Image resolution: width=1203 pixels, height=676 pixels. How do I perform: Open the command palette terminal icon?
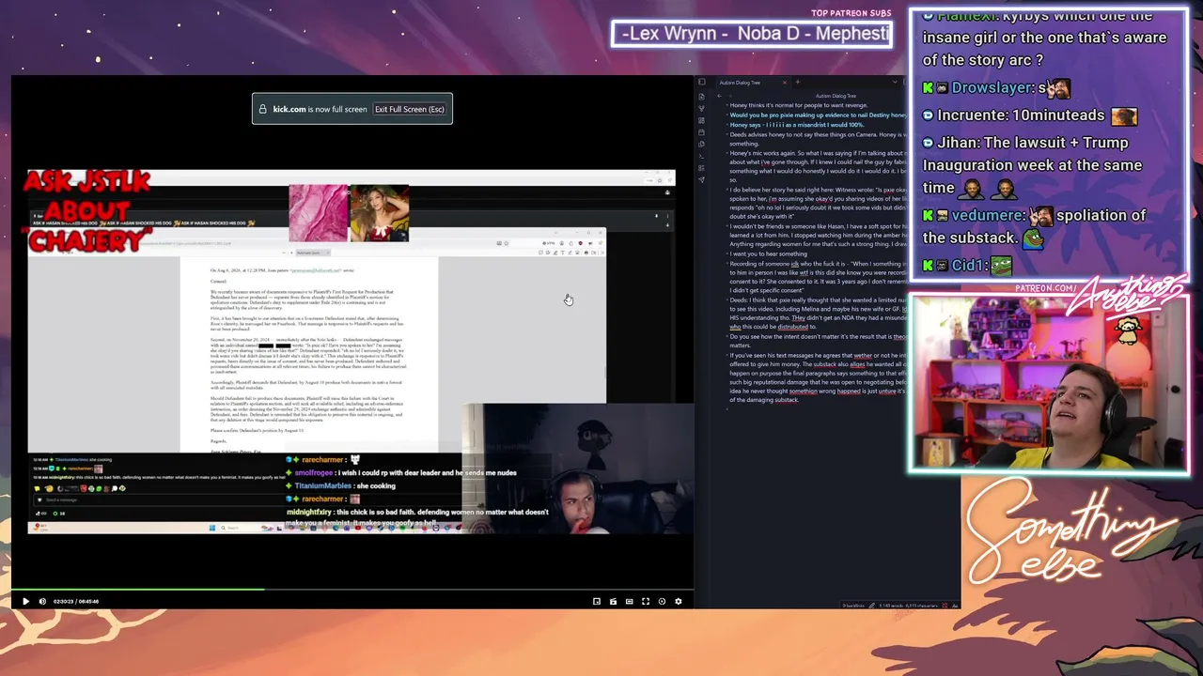[x=701, y=156]
